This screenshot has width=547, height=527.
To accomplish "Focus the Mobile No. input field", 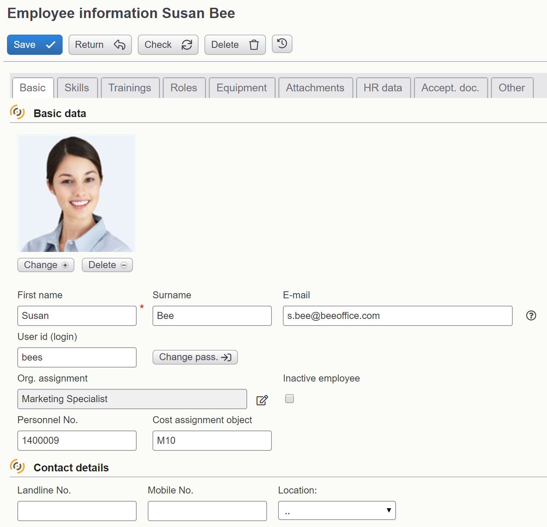I will click(207, 511).
